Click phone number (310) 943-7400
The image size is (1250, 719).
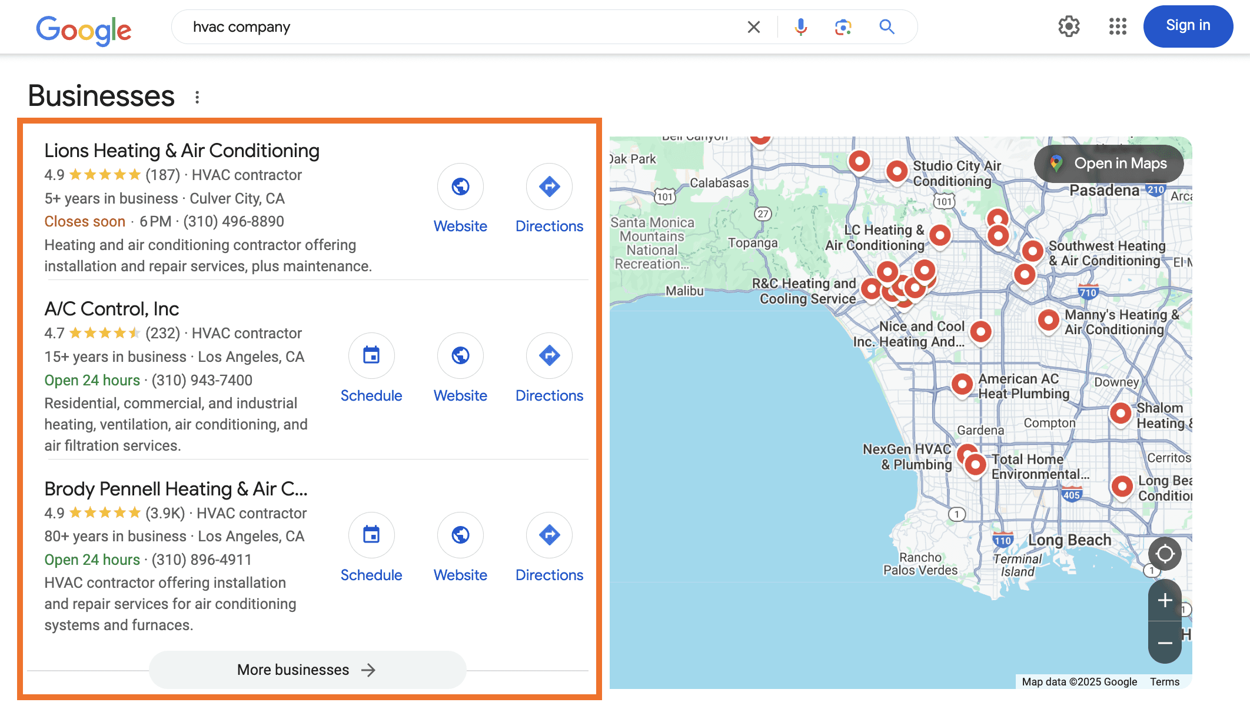pyautogui.click(x=202, y=381)
